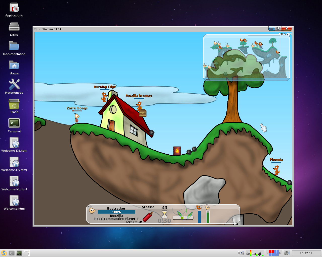Click the Bugtracker character portrait icon
322x257 pixels.
pos(92,210)
